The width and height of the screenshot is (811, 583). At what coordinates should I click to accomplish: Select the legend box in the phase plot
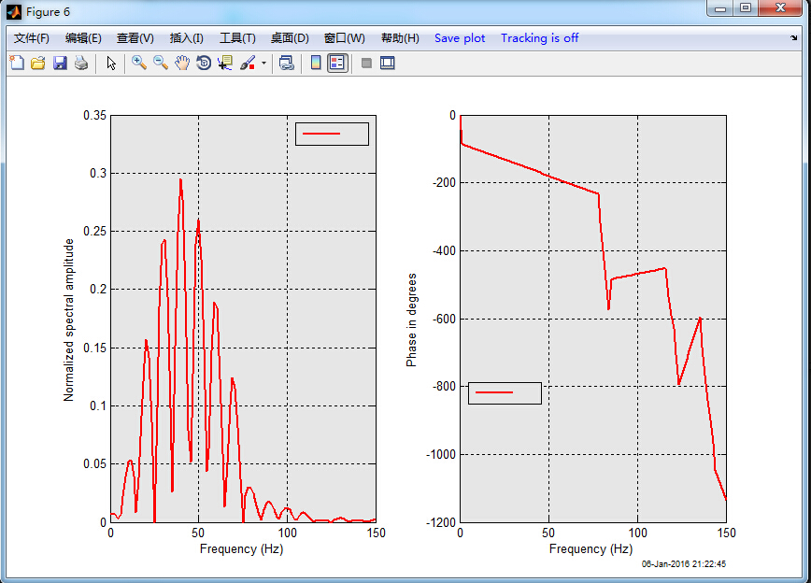[505, 393]
